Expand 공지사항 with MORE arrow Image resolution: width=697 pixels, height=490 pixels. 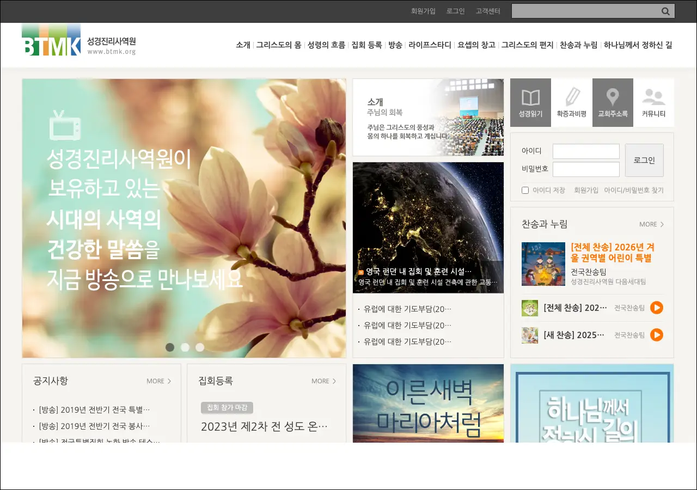tap(158, 381)
